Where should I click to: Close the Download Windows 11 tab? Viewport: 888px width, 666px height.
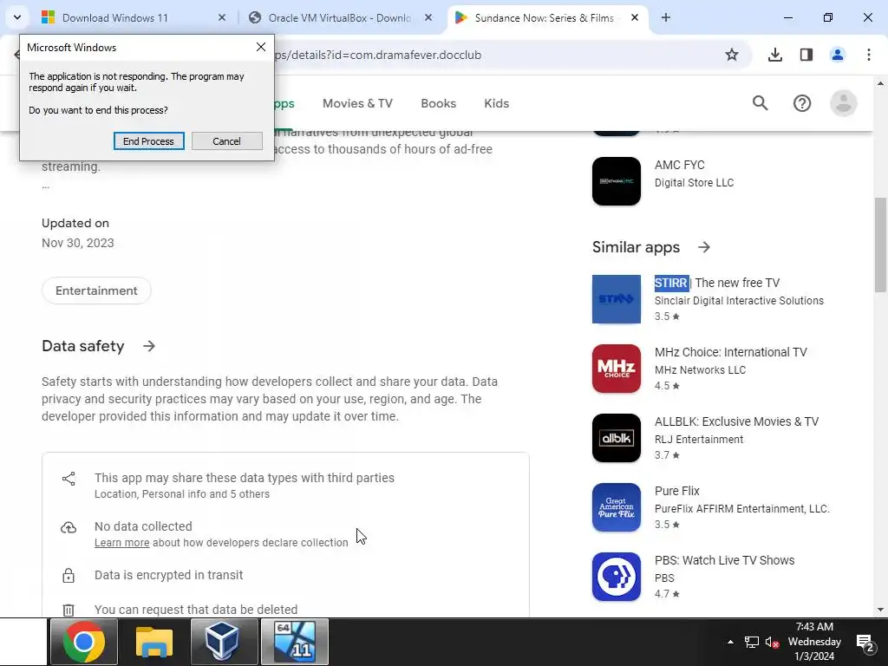click(222, 17)
